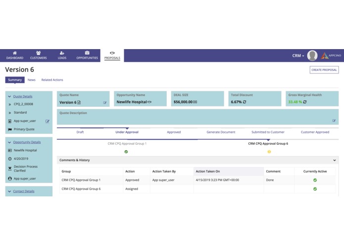Click the Appcino logo
The width and height of the screenshot is (344, 245).
pyautogui.click(x=331, y=56)
